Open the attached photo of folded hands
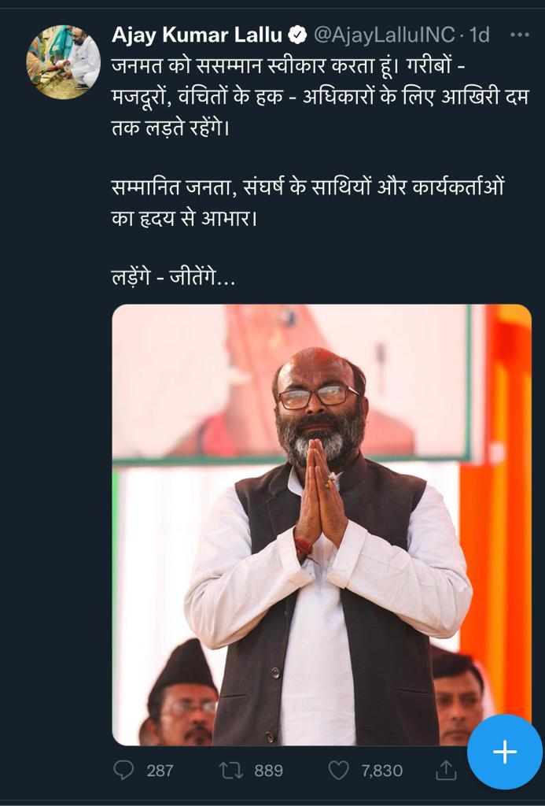 pos(322,525)
